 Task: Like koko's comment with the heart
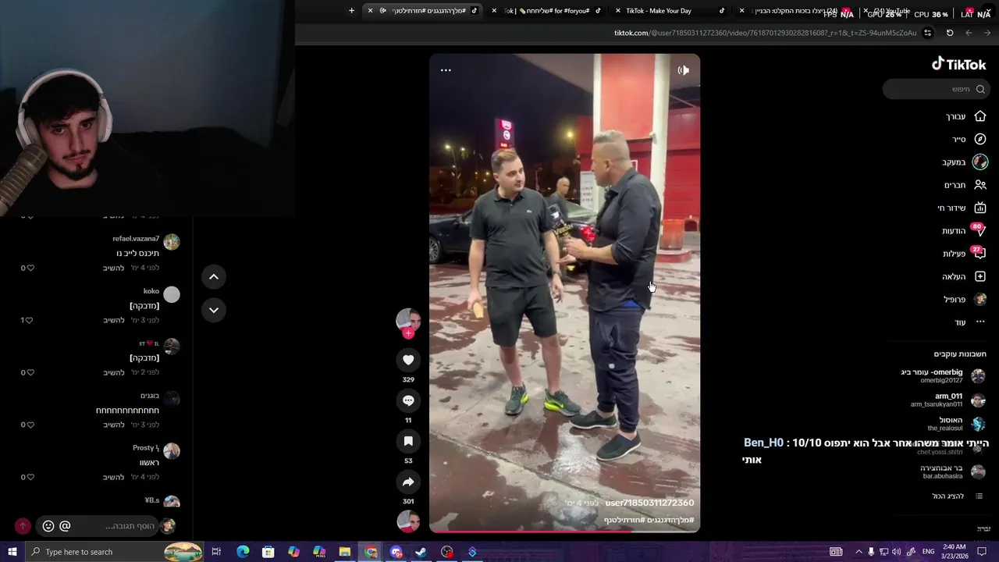click(27, 320)
